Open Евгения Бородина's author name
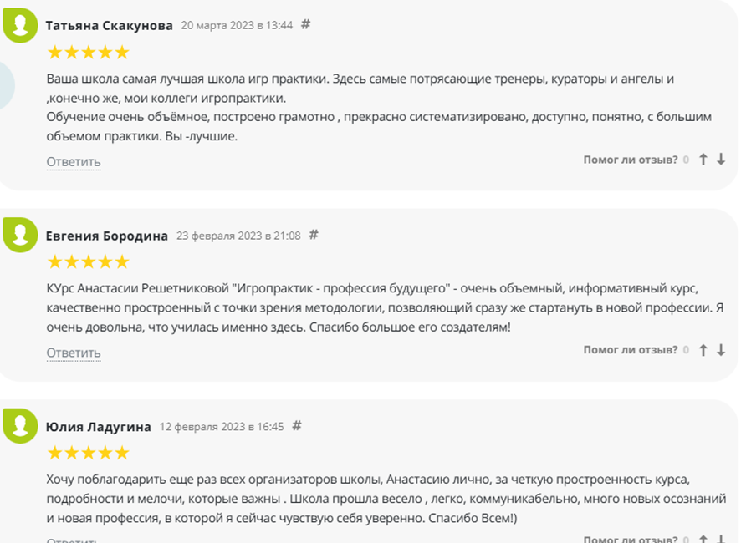 (x=107, y=236)
